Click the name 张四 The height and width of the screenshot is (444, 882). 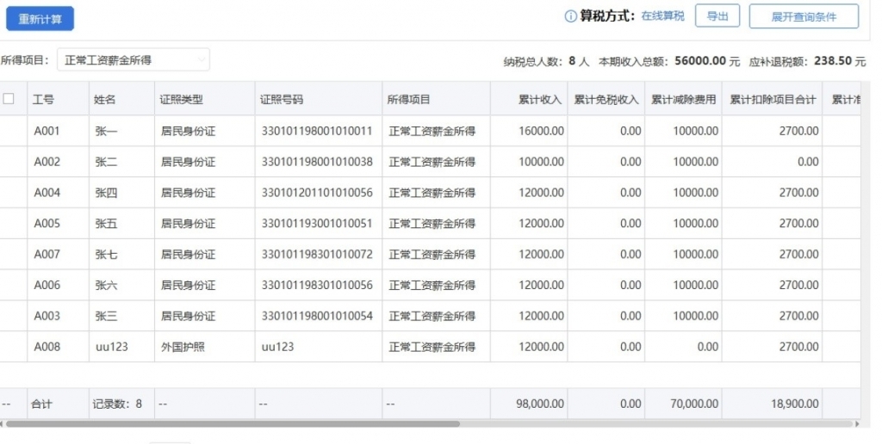click(106, 193)
